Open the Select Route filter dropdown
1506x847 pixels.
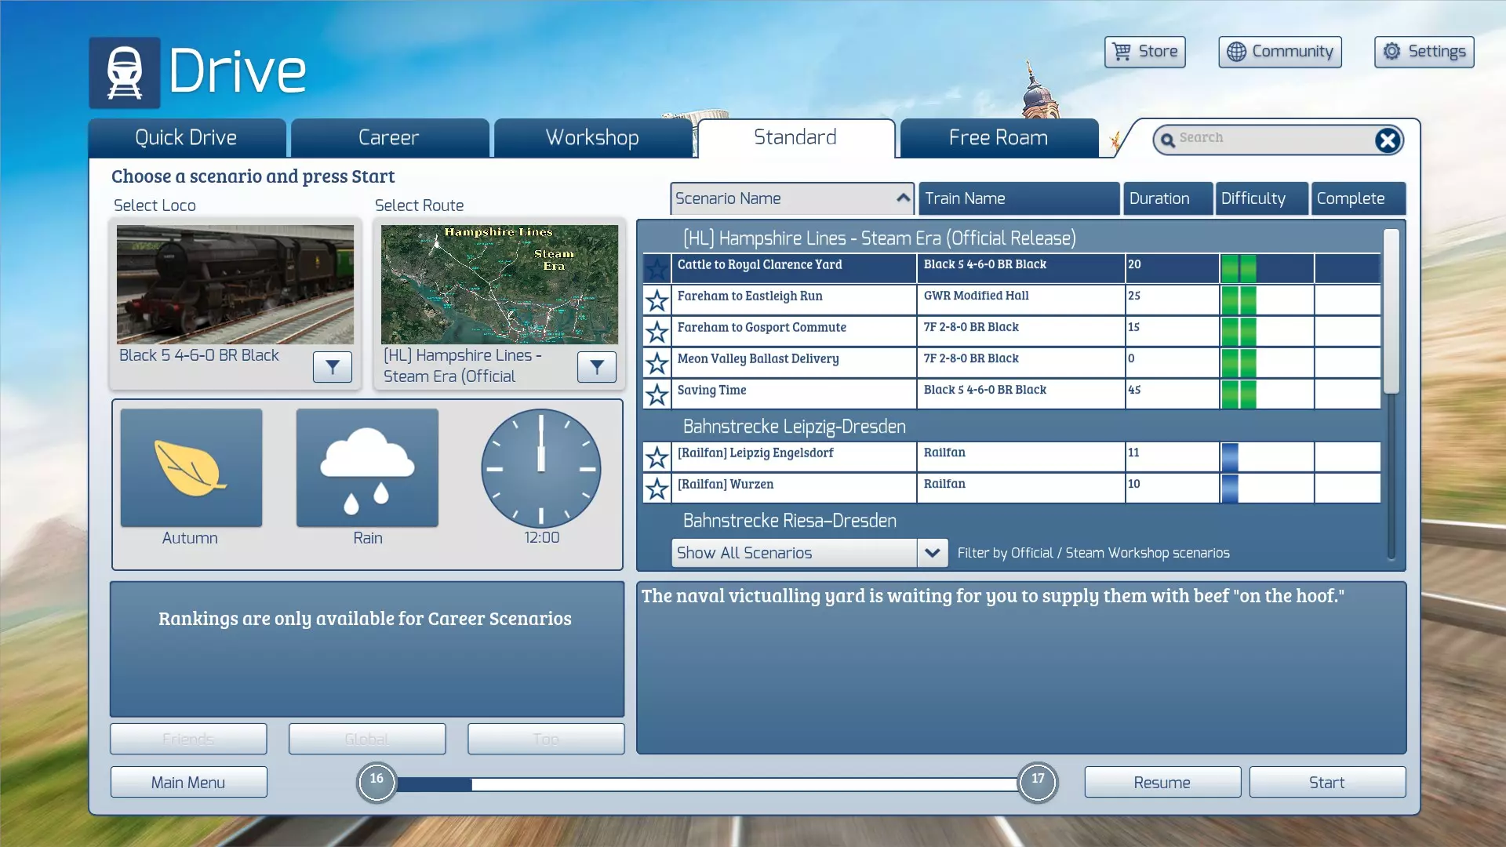(x=596, y=367)
